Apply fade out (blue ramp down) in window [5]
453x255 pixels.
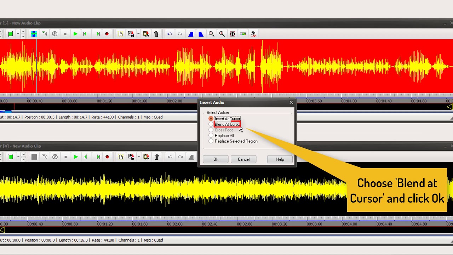tap(201, 34)
